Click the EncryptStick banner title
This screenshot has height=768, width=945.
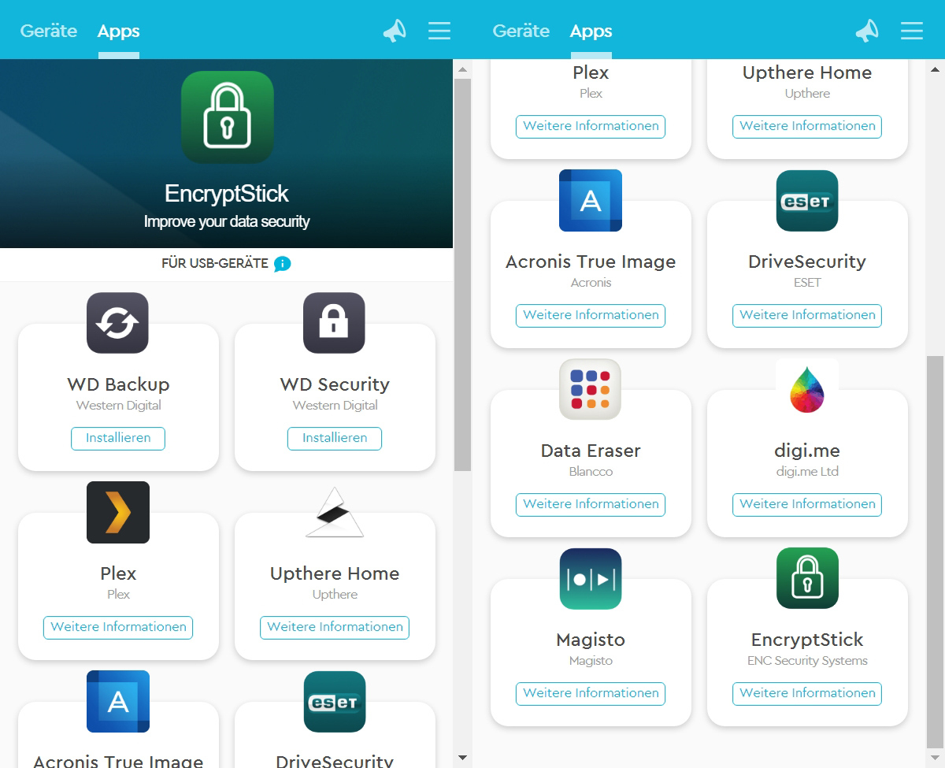point(227,194)
